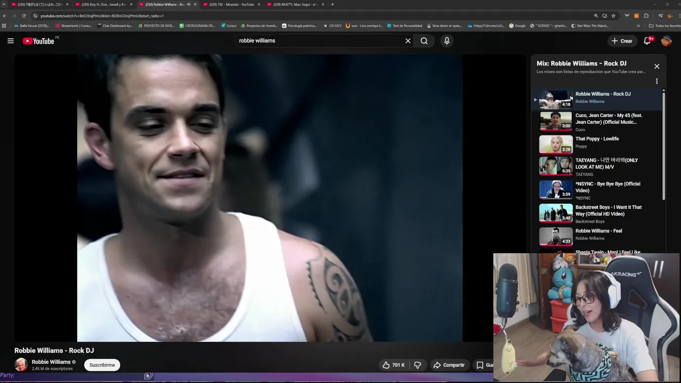Close the 743 - Miranda! tab
The height and width of the screenshot is (383, 681).
260,4
